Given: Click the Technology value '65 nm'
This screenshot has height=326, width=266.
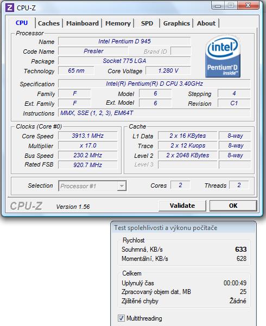Looking at the screenshot, I should coord(76,71).
